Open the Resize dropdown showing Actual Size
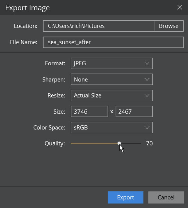The width and height of the screenshot is (188, 208). pos(112,96)
